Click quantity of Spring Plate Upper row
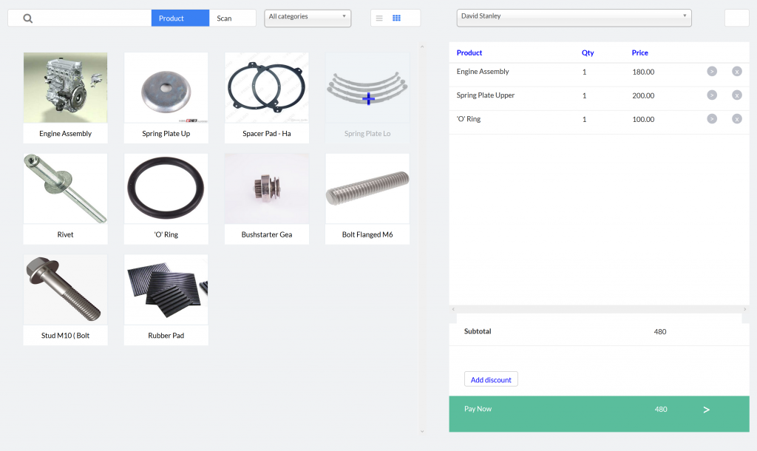757x451 pixels. (x=584, y=95)
